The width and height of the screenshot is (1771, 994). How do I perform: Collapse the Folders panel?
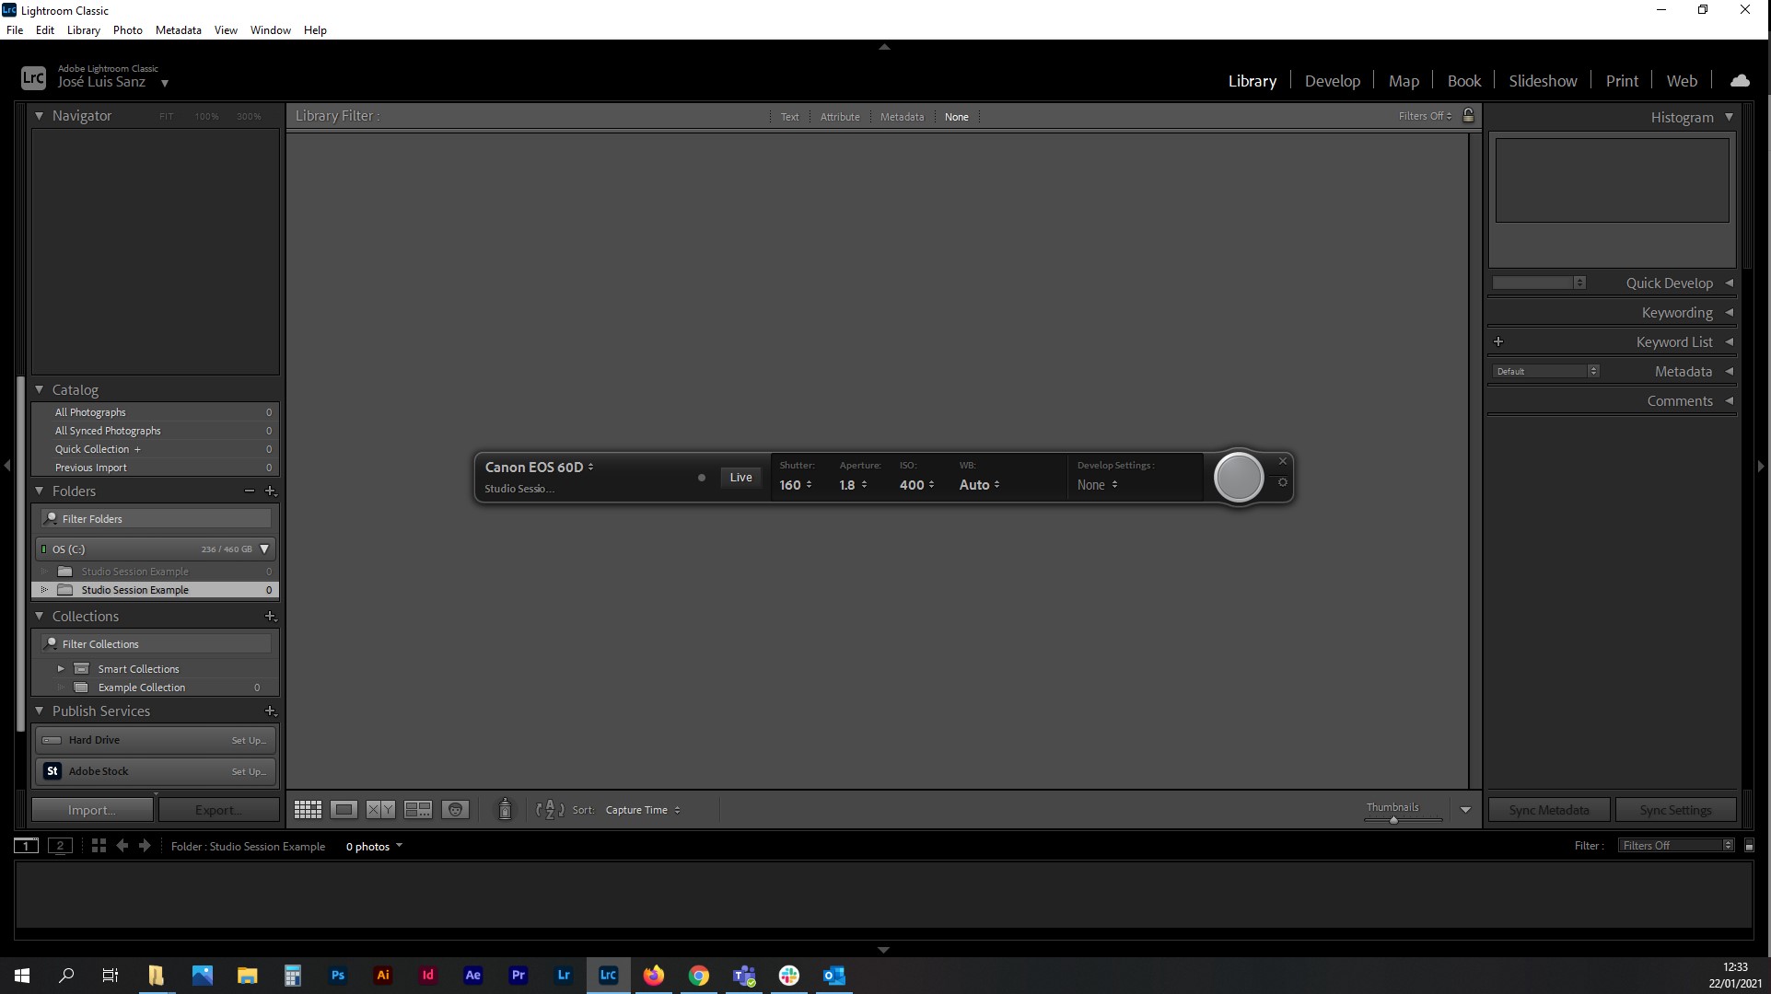[39, 491]
